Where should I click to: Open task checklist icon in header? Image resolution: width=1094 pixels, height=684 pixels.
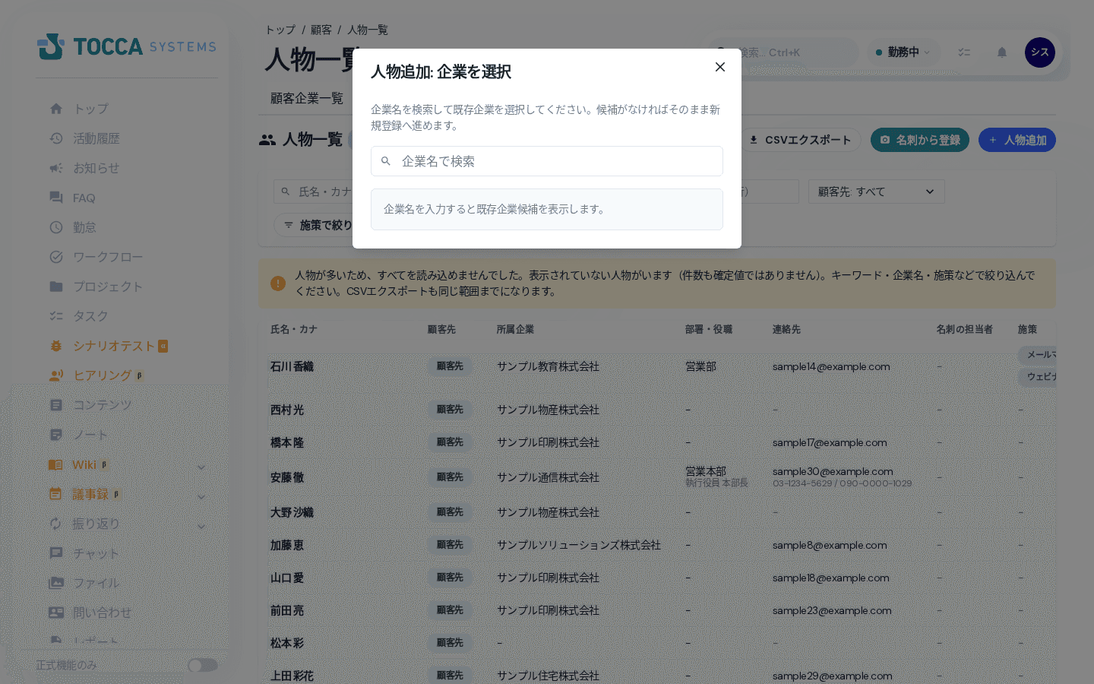point(964,52)
